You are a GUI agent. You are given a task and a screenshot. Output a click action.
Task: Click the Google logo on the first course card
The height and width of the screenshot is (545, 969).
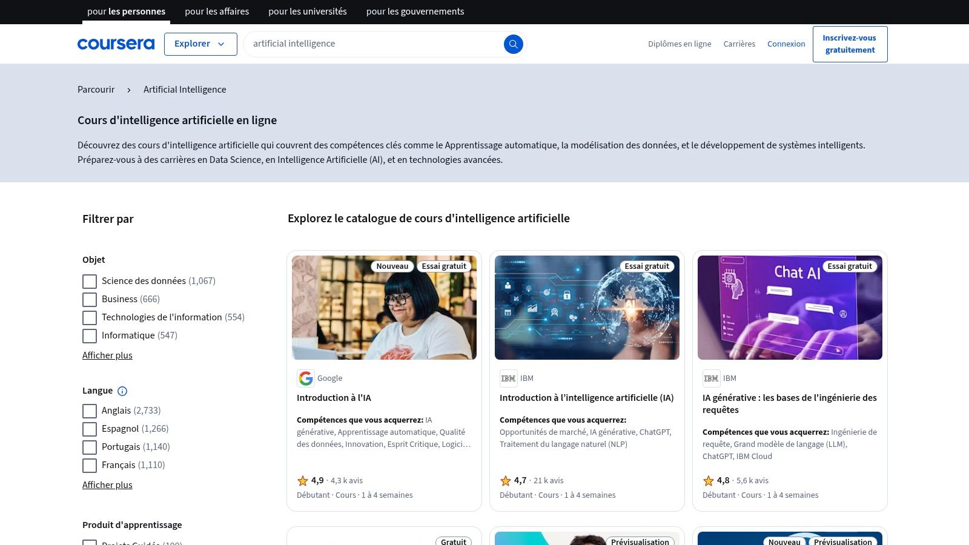(x=306, y=378)
